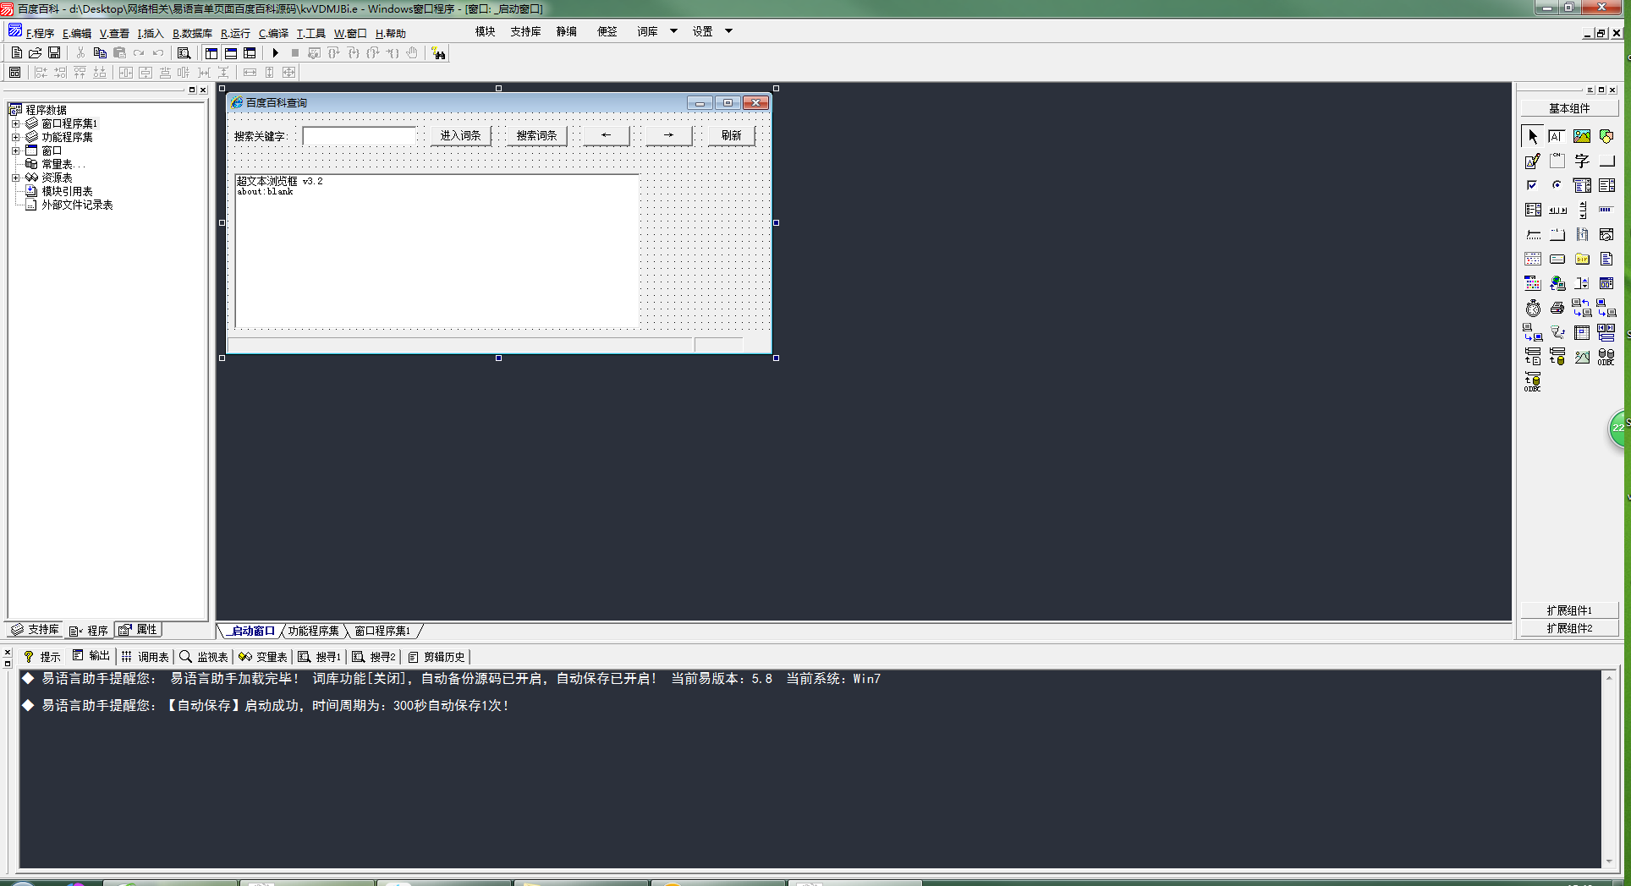Click the binoculars help search icon
Image resolution: width=1631 pixels, height=886 pixels.
(x=438, y=53)
